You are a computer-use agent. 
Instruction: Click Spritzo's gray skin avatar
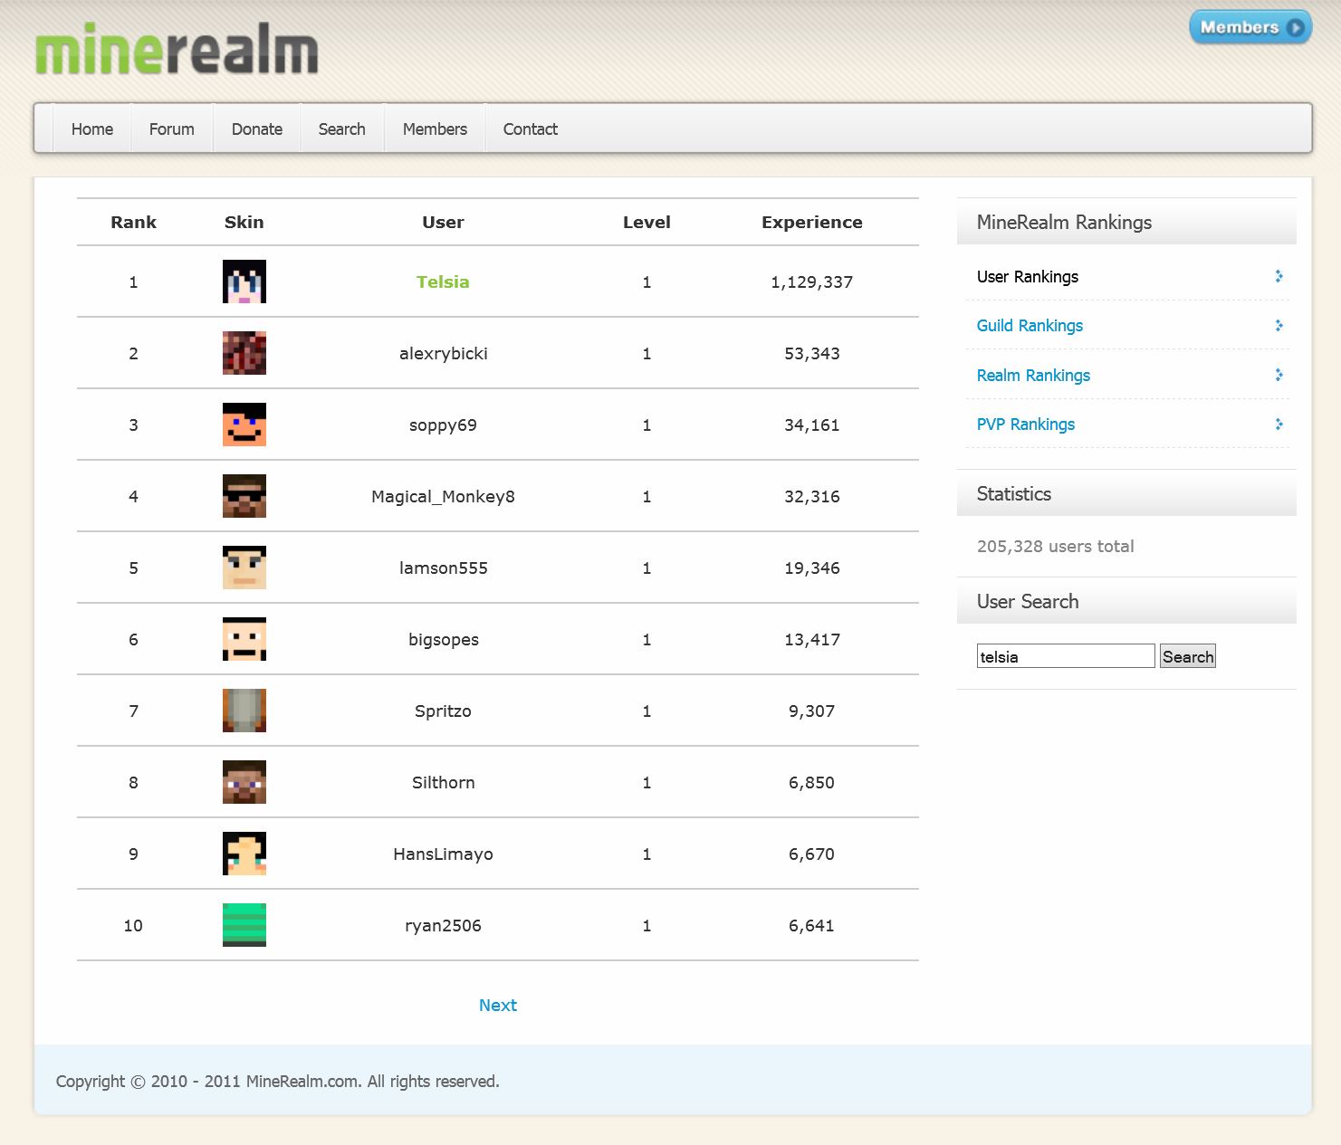click(244, 711)
